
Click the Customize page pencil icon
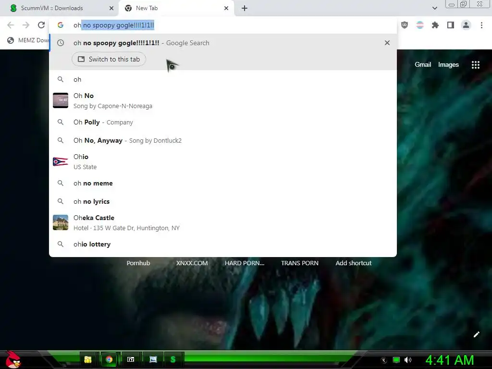(476, 334)
